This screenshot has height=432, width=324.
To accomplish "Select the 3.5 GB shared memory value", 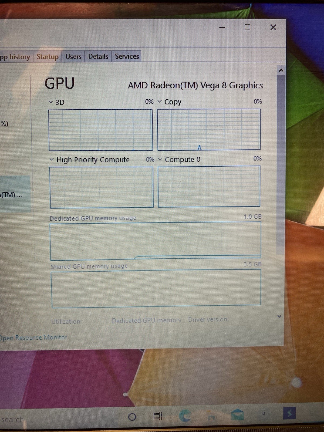I will 252,264.
